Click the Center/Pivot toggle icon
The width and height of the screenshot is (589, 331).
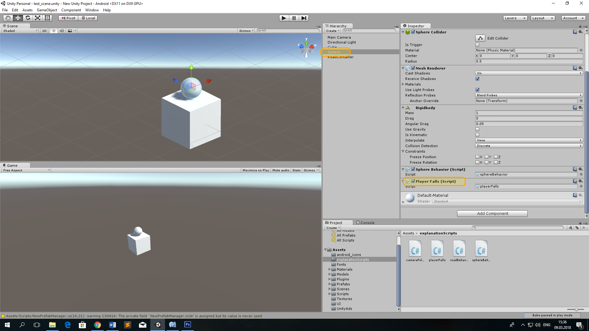[67, 18]
